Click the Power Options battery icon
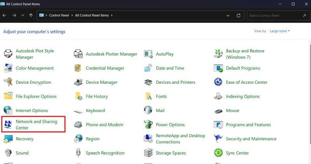This screenshot has width=311, height=164. [x=148, y=125]
